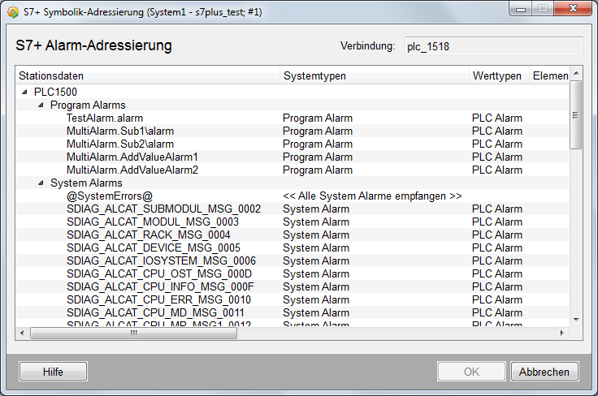Click PLC Alarm value of SDIAG_ALCAT_IOSYSTEM_MSG_0006
The image size is (598, 396).
[497, 260]
